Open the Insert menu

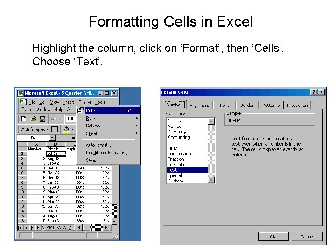pos(69,102)
